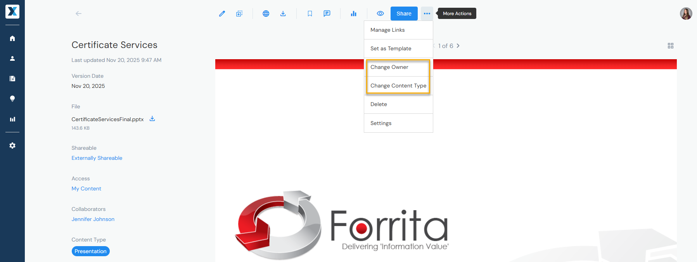The height and width of the screenshot is (262, 697).
Task: Open collaborator Jennifer Johnson
Action: (93, 219)
